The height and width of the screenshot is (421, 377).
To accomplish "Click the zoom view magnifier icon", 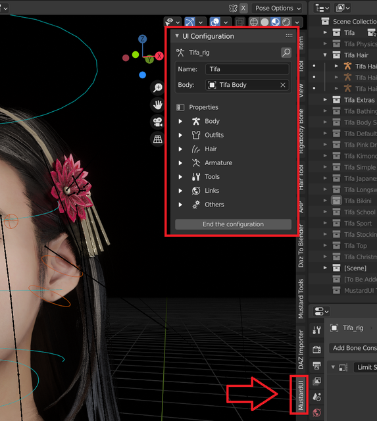I will point(158,87).
